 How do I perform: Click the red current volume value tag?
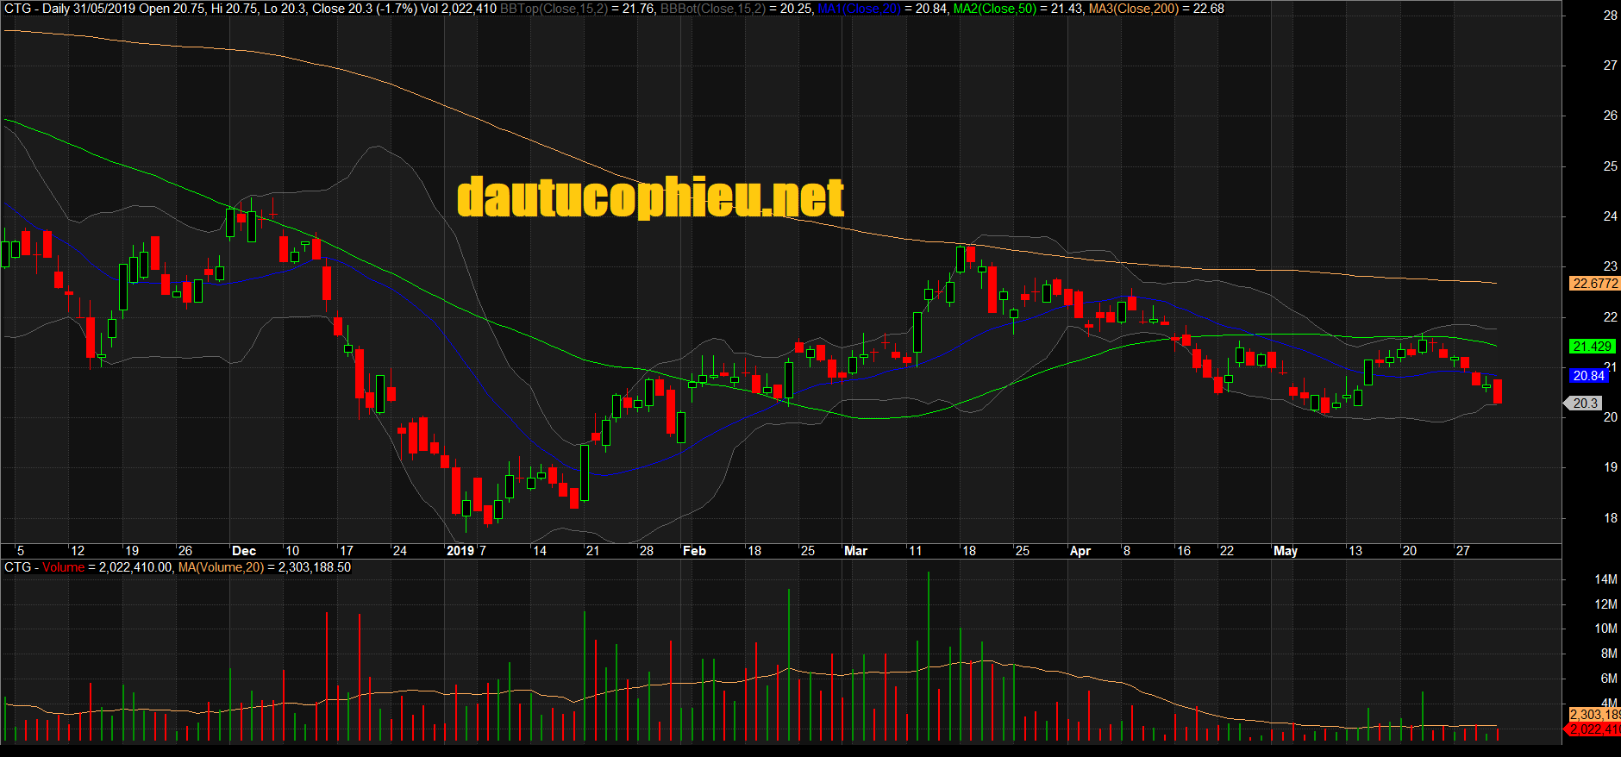point(1593,729)
